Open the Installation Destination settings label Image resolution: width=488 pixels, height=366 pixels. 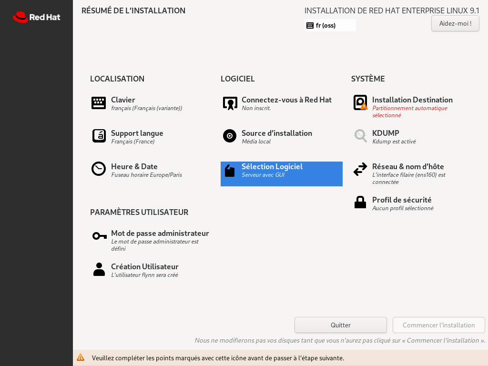tap(412, 100)
